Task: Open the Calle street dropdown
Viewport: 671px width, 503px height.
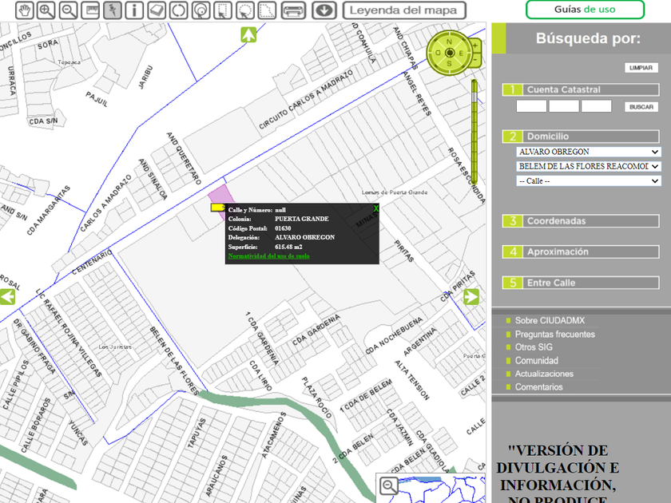Action: tap(589, 181)
